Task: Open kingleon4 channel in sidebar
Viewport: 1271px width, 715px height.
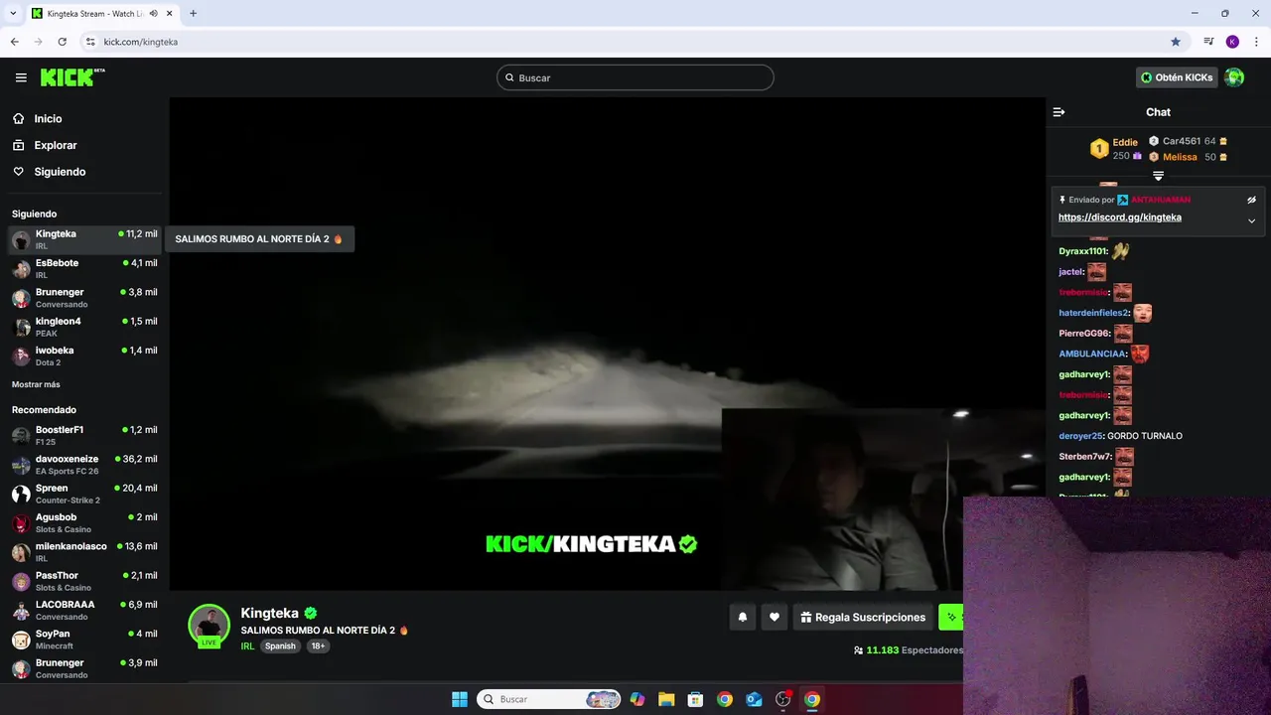Action: pyautogui.click(x=84, y=327)
